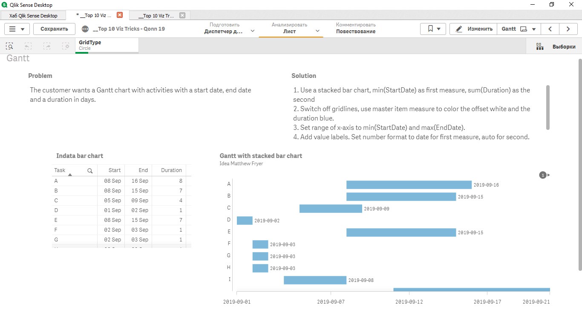The width and height of the screenshot is (582, 310).
Task: Click the Изменить edit button
Action: pyautogui.click(x=473, y=29)
